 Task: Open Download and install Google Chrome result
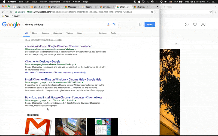click(63, 97)
